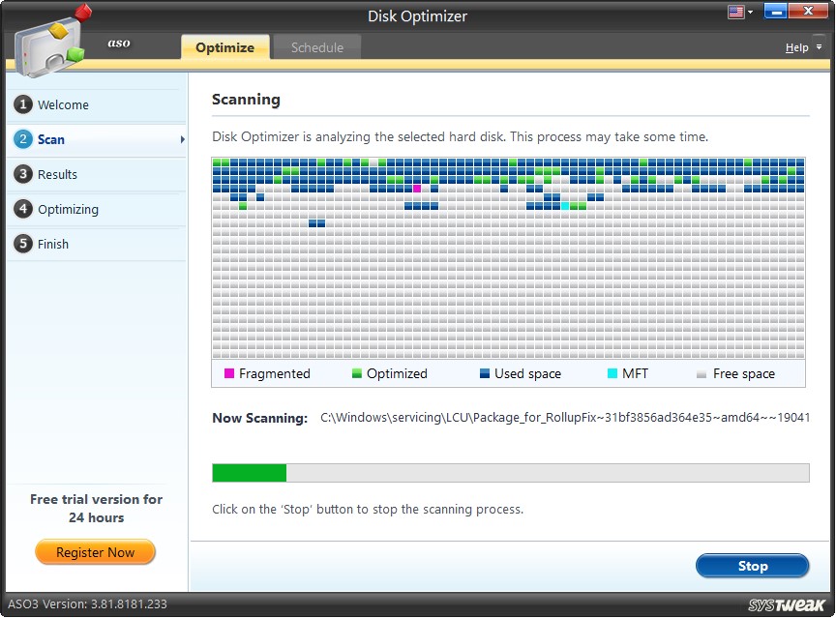Click the step 4 Optimizing circle icon
The height and width of the screenshot is (618, 836).
pos(21,209)
